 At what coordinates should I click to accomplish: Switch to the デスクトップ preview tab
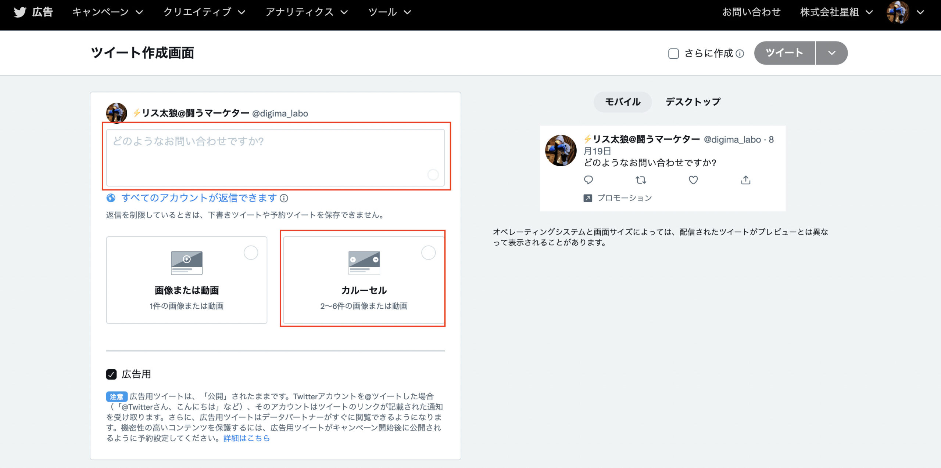coord(693,102)
